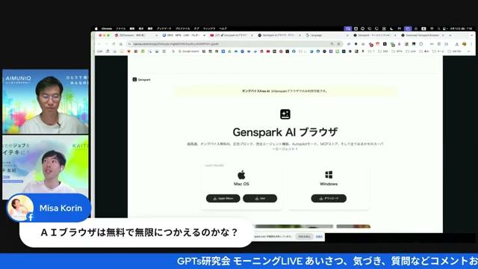Open a new browser tab

tap(450, 35)
